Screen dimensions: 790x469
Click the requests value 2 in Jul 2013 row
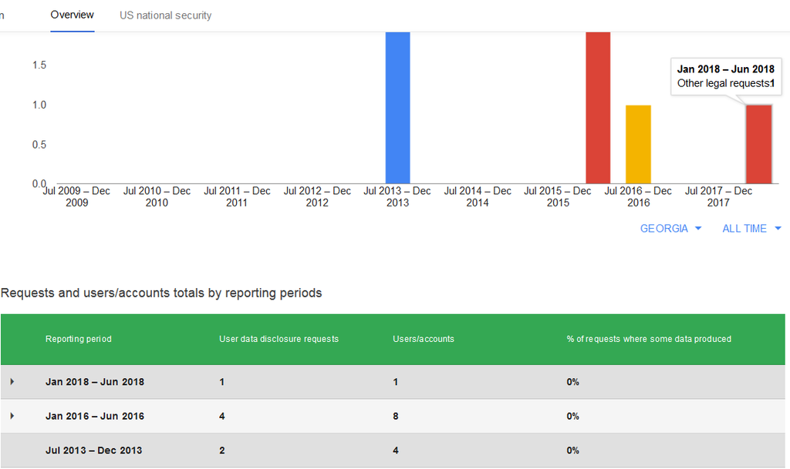(x=221, y=451)
